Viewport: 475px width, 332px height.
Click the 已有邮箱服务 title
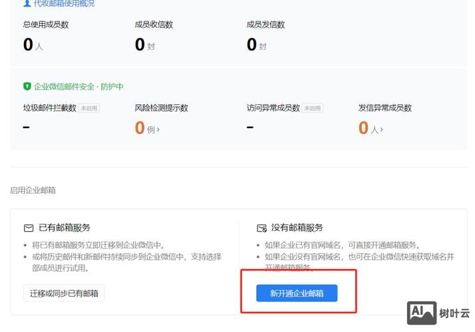coord(65,228)
